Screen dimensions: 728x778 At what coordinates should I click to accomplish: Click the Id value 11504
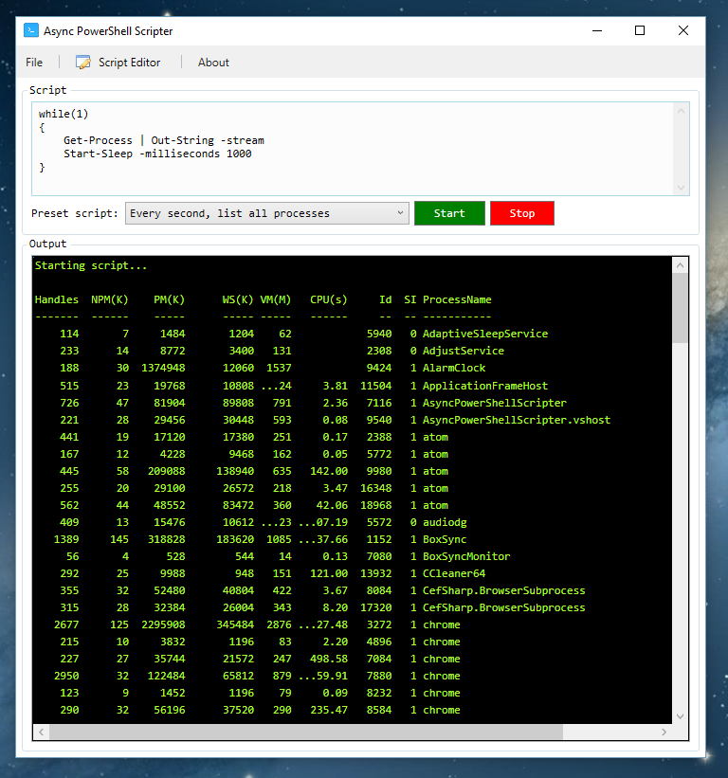click(x=375, y=386)
